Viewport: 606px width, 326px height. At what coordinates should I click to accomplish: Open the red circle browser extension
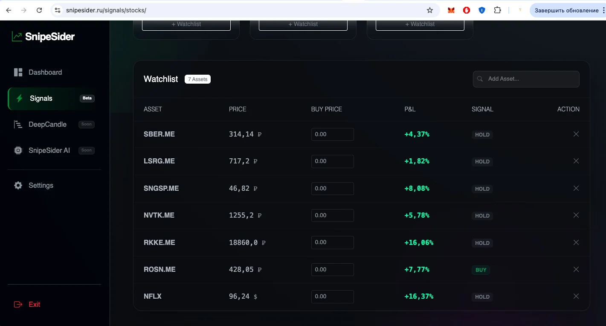tap(467, 10)
